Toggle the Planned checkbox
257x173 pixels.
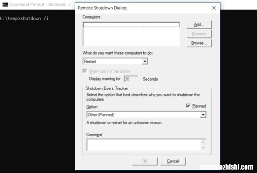coord(188,106)
